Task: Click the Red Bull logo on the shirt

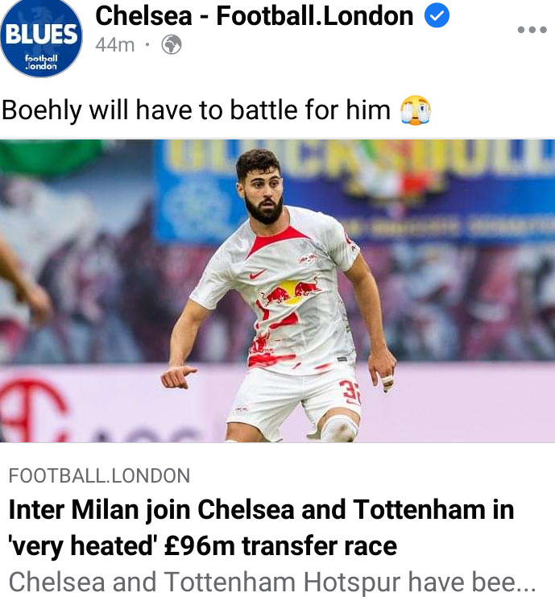Action: tap(291, 292)
